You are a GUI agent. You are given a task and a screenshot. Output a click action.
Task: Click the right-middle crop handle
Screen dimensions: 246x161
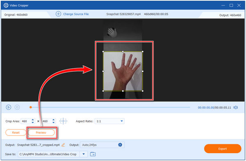tap(143, 71)
